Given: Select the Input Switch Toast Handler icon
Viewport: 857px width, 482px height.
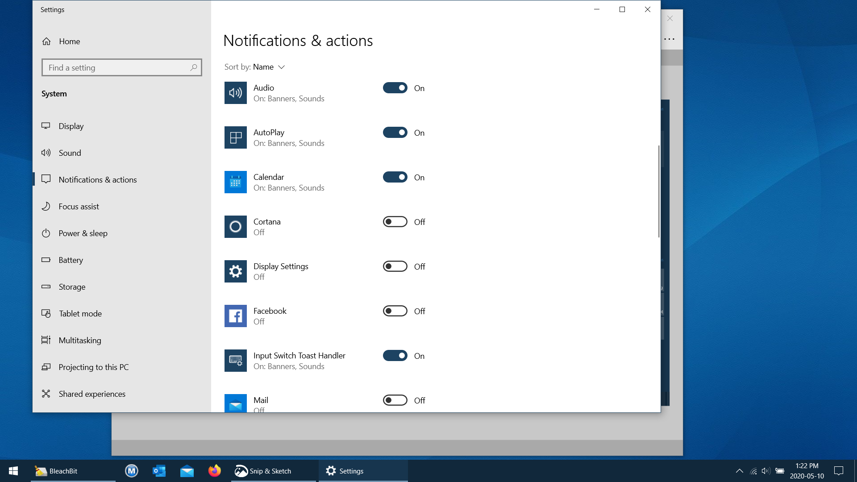Looking at the screenshot, I should point(235,361).
